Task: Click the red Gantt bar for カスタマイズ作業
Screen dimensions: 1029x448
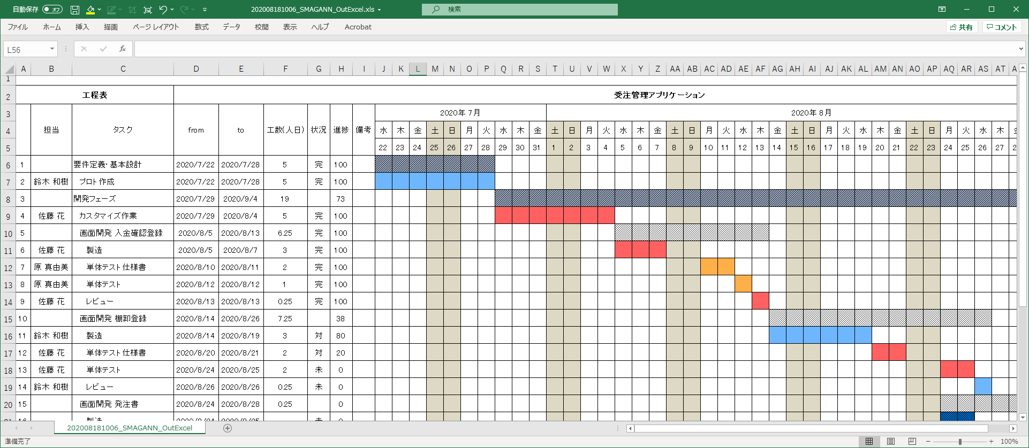Action: click(x=555, y=216)
